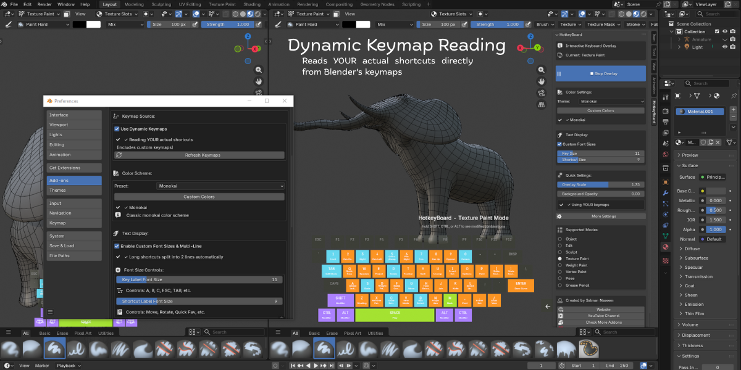Click the fake user shield icon for material
The height and width of the screenshot is (370, 741).
(x=703, y=142)
